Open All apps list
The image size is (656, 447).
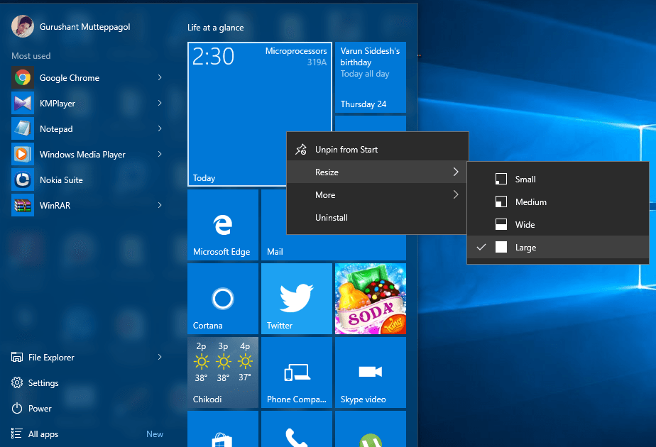click(x=43, y=434)
